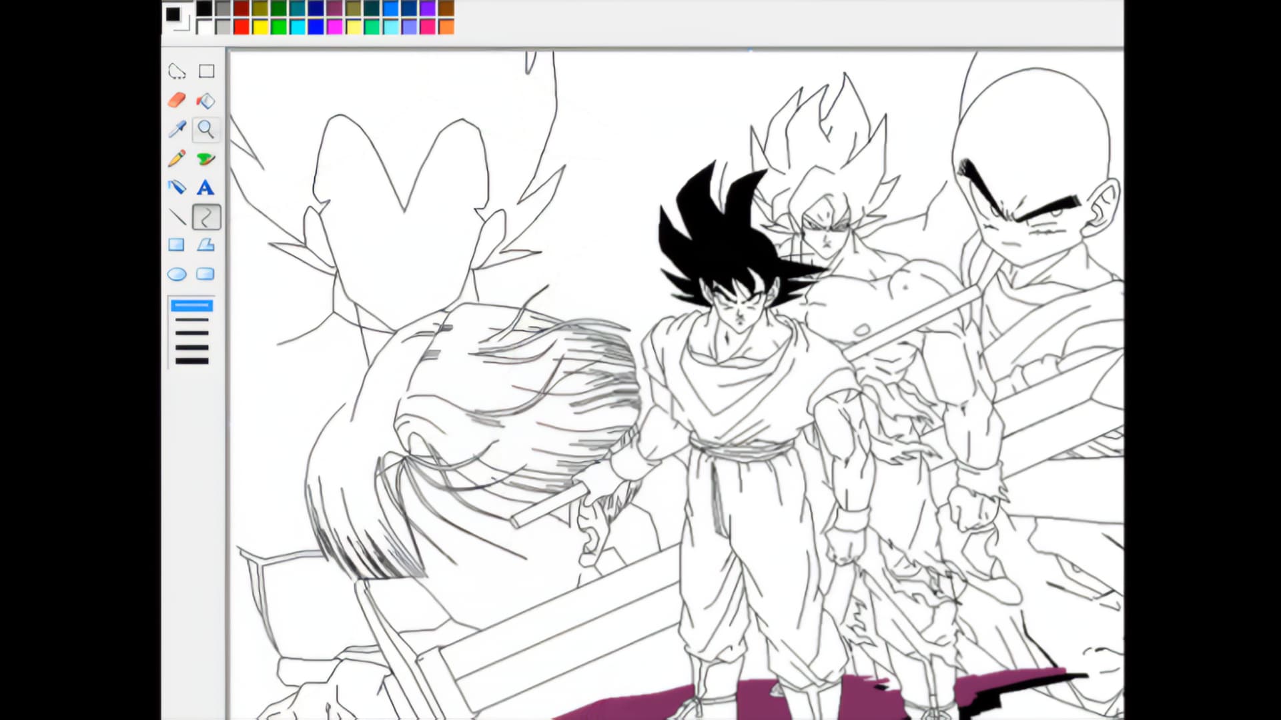Pick the bright red color swatch
This screenshot has width=1281, height=720.
[242, 27]
